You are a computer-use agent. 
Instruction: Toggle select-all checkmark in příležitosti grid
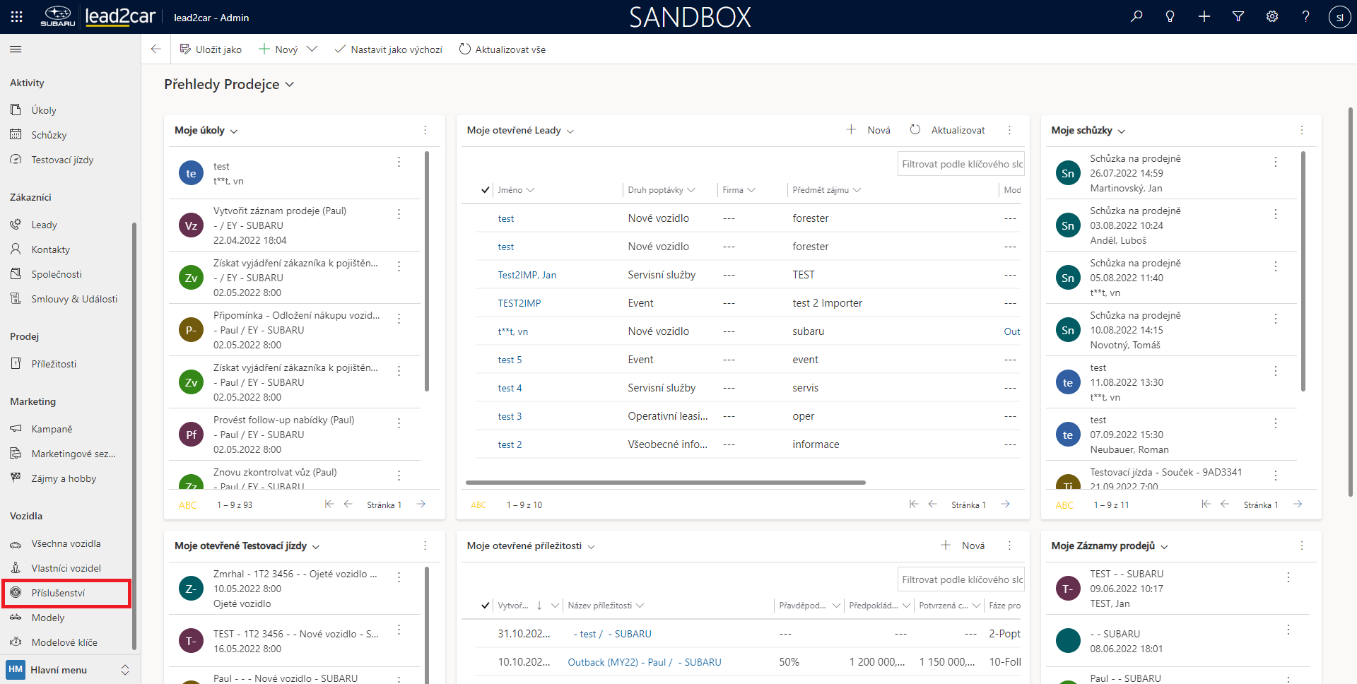tap(485, 606)
